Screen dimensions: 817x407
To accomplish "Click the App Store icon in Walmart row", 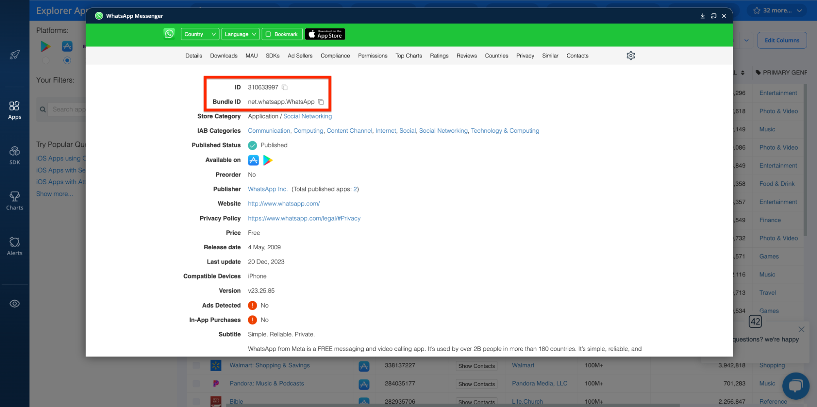I will 364,366.
